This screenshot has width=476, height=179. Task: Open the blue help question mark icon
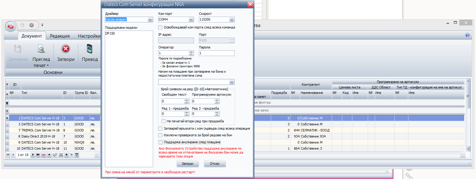pos(468,35)
